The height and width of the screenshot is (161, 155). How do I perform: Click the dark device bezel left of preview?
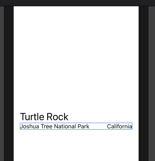9,83
